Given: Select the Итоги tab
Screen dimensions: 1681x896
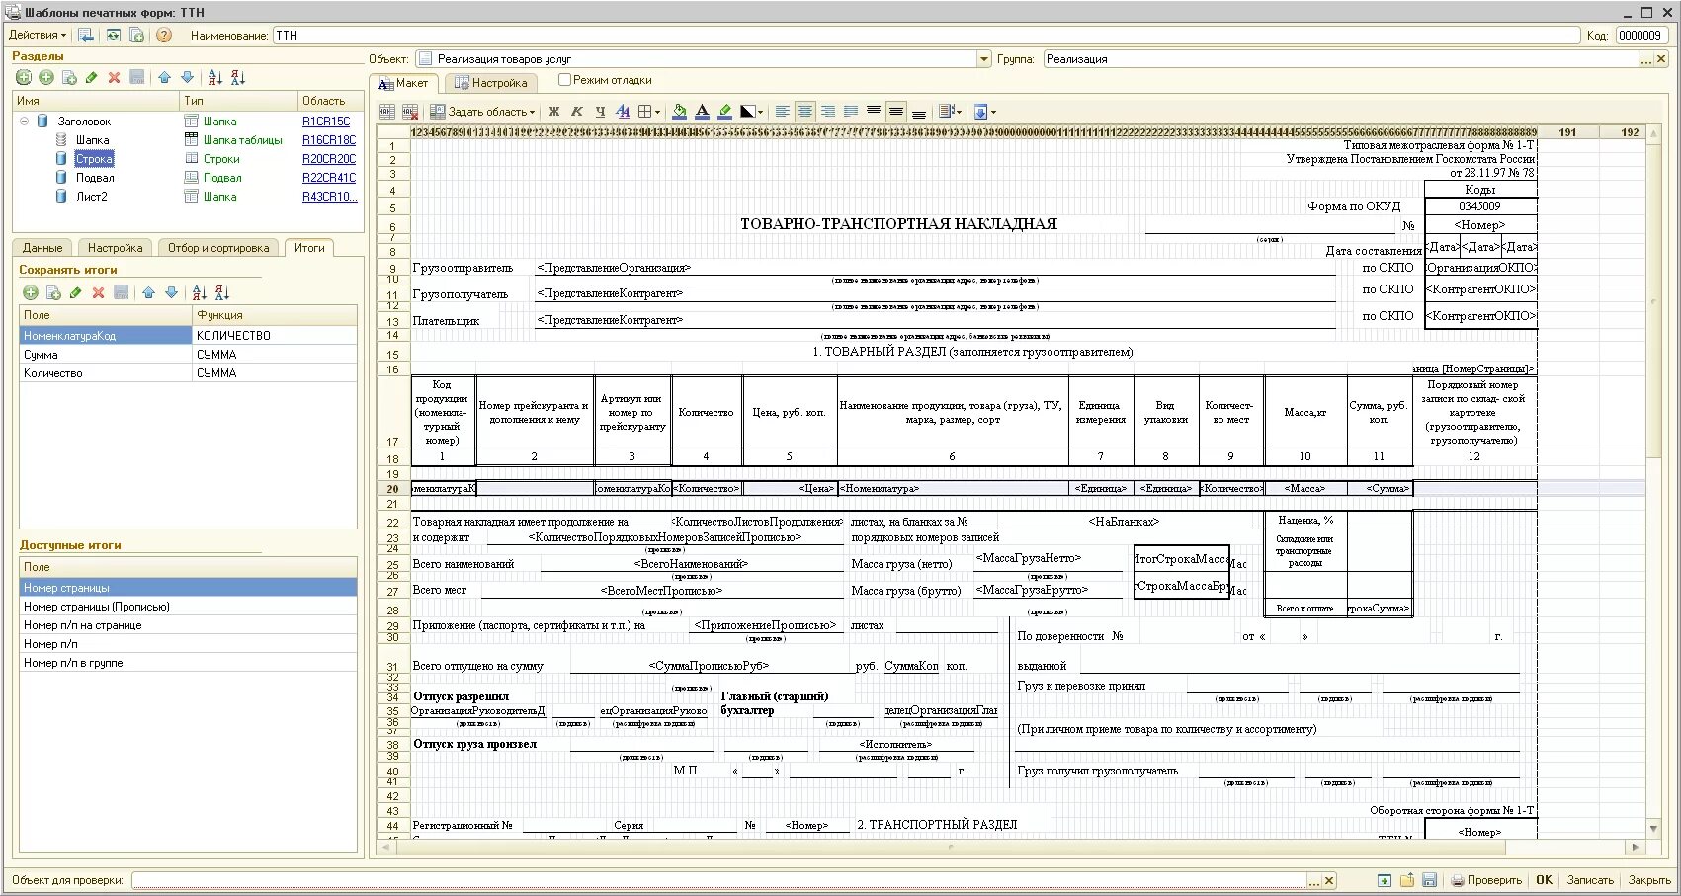Looking at the screenshot, I should click(x=309, y=248).
